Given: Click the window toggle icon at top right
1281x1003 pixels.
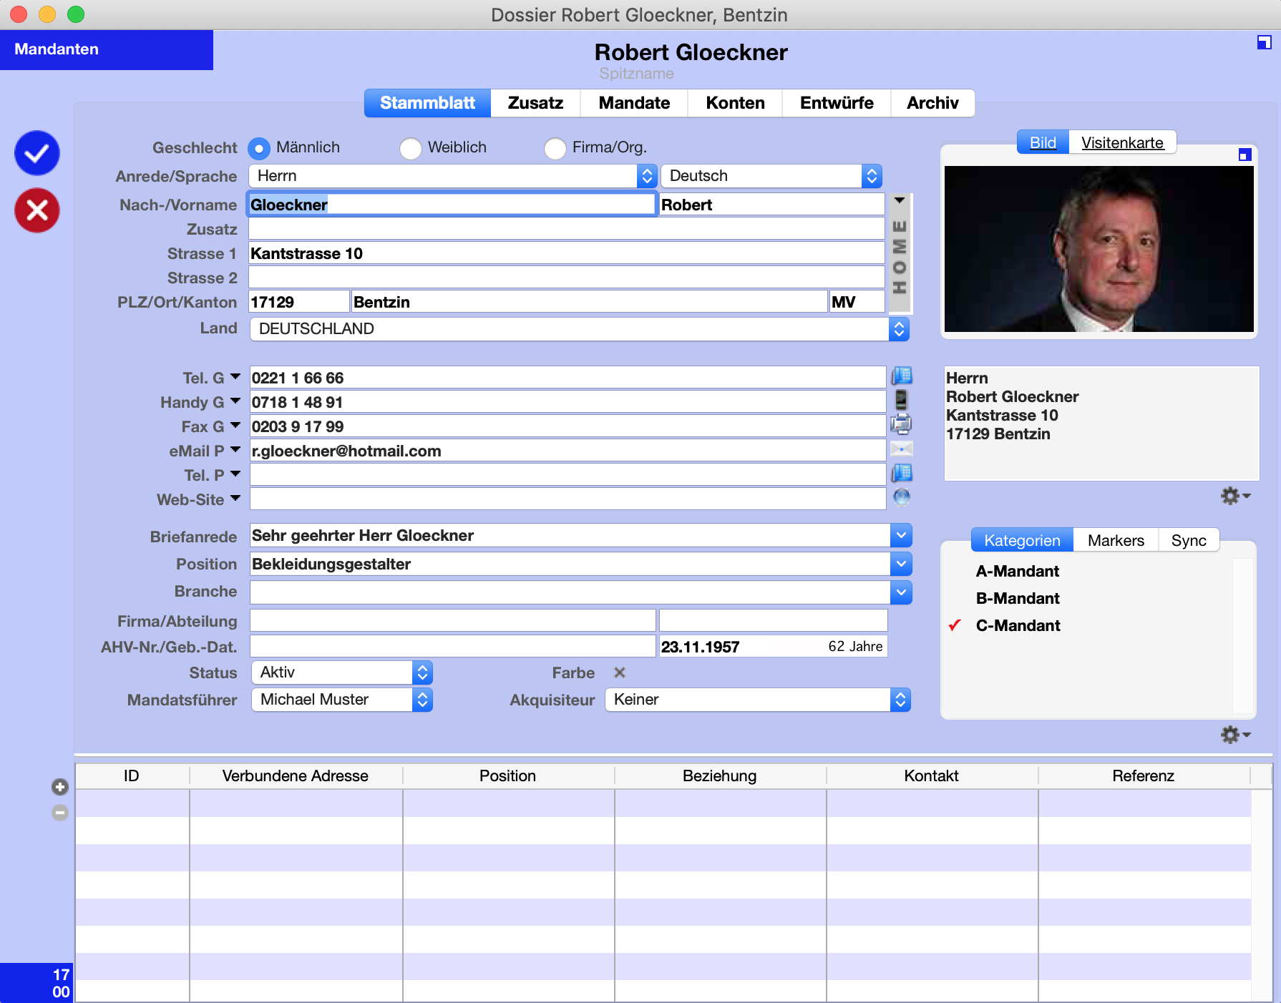Looking at the screenshot, I should click(1265, 43).
